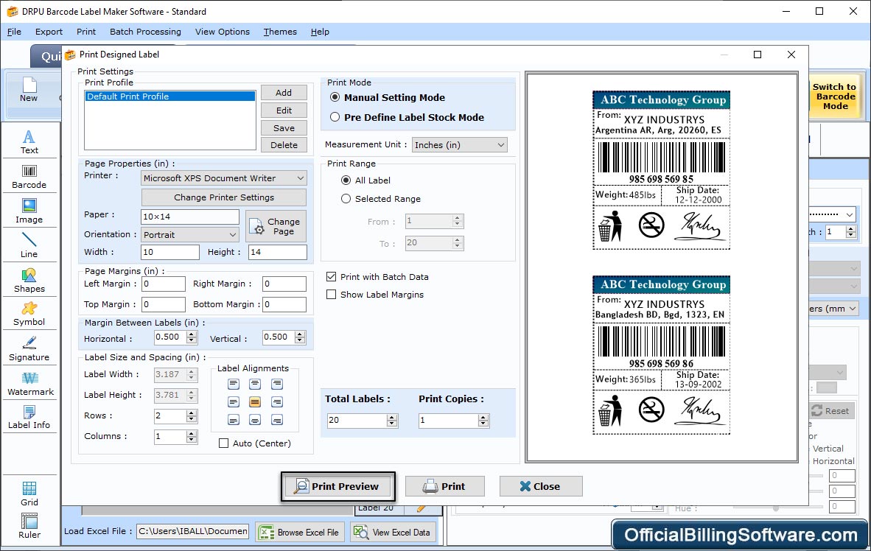Expand Measurement Unit dropdown
Screen dimensions: 871x551
[459, 145]
